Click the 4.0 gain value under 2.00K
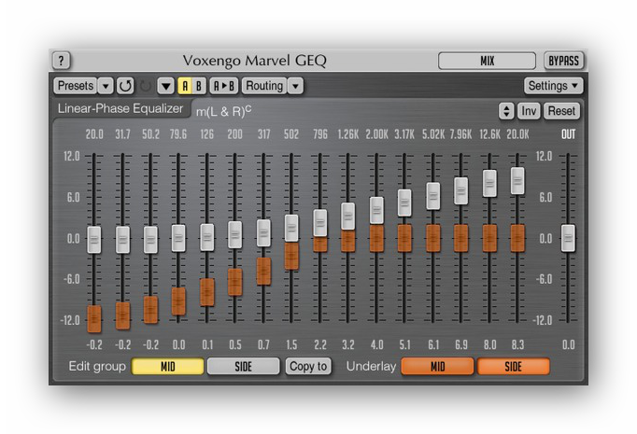 [x=376, y=344]
